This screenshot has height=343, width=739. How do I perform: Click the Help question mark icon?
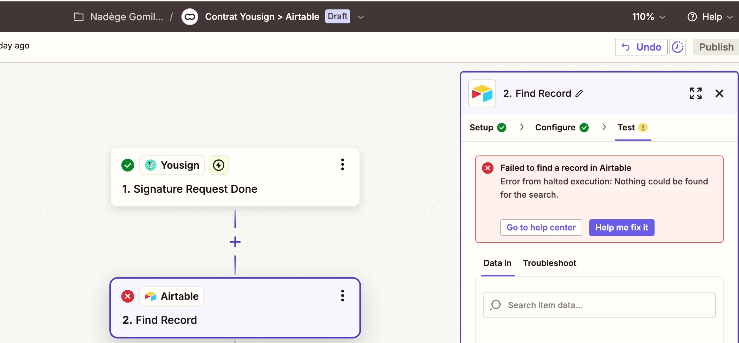[x=692, y=17]
